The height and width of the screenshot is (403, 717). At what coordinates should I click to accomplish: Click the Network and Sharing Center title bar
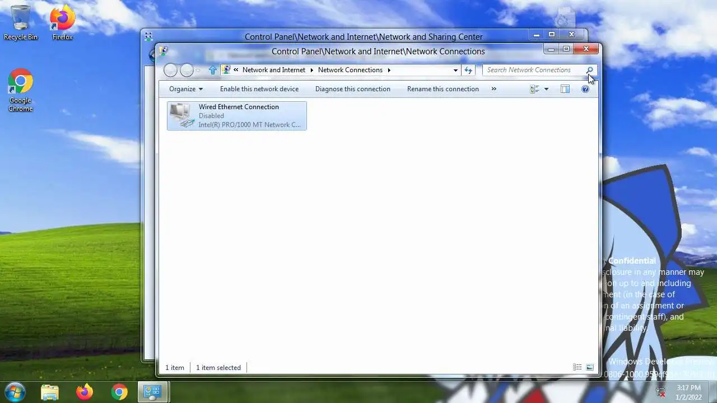pyautogui.click(x=364, y=36)
